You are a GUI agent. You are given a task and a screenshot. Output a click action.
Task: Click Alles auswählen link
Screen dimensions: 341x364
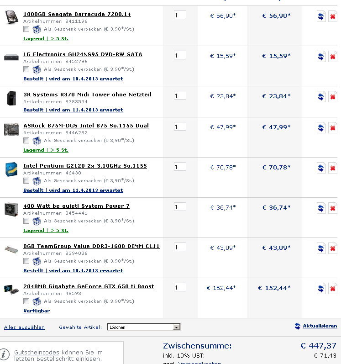(x=24, y=327)
